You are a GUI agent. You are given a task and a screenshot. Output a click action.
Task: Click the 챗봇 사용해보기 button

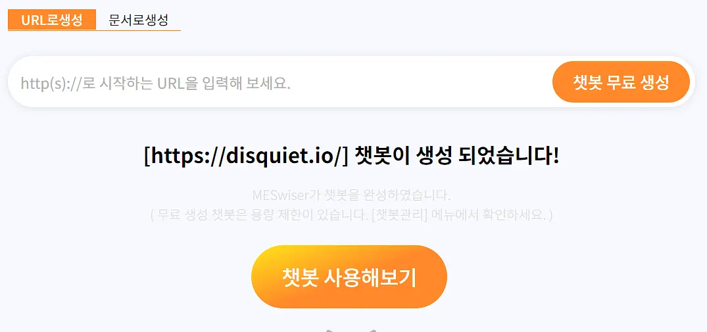coord(349,277)
